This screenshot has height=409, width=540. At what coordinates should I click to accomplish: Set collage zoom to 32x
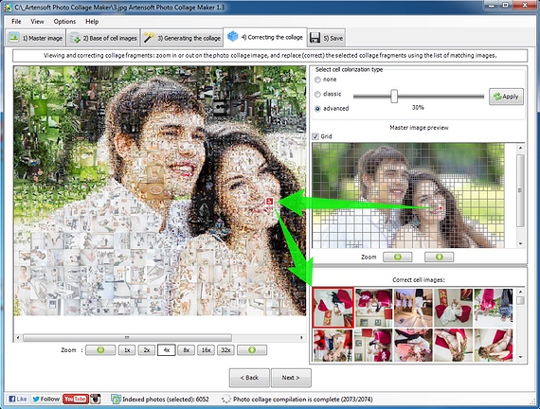[225, 350]
